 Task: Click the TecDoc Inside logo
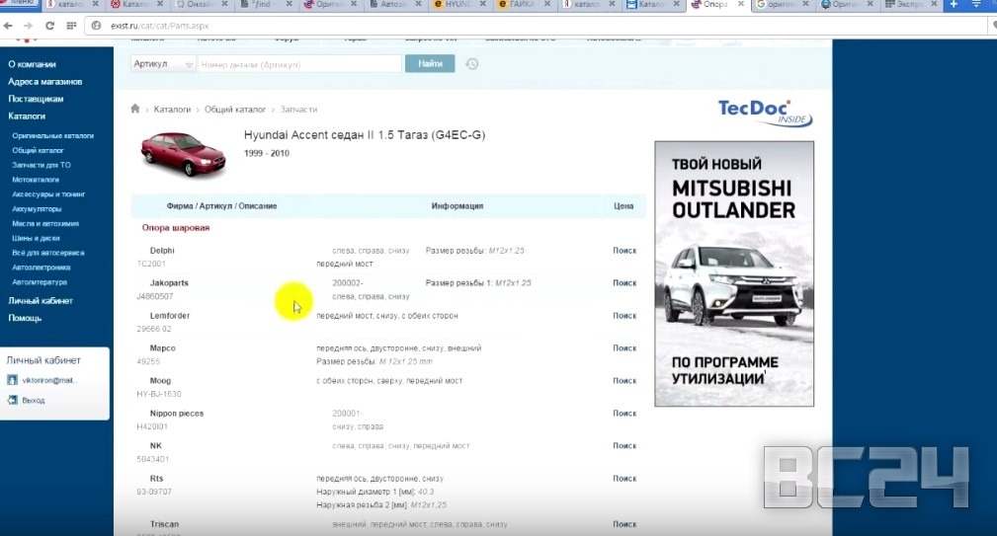click(764, 112)
